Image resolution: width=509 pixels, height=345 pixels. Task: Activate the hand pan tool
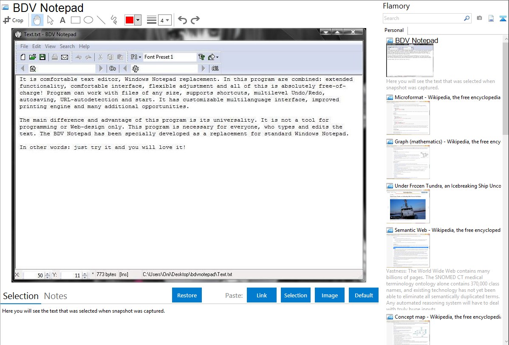coord(37,20)
